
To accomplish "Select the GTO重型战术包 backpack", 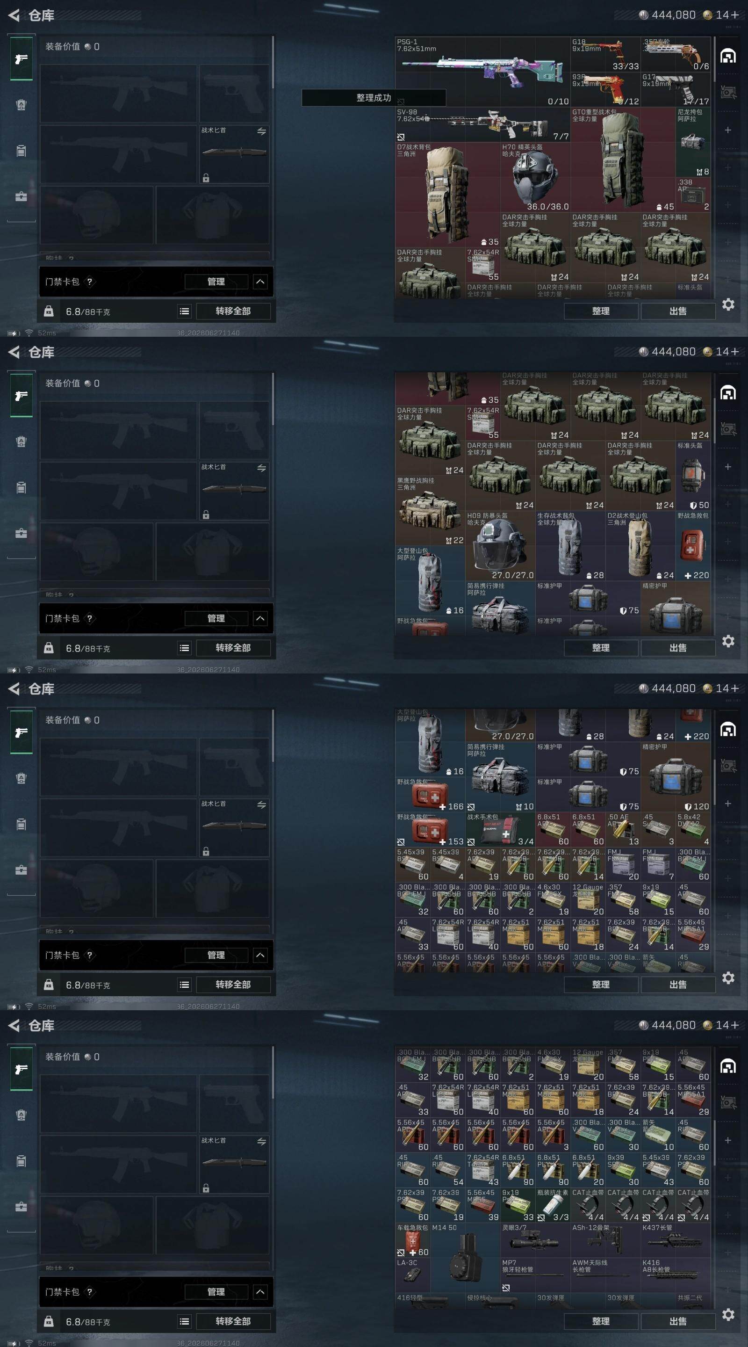I will coord(623,159).
